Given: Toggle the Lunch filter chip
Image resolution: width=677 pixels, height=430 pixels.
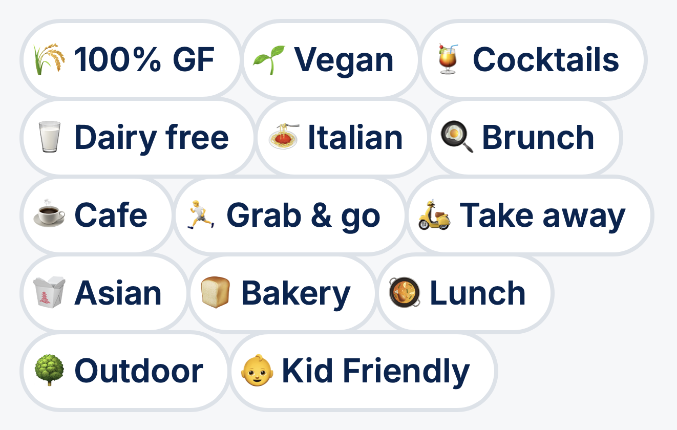Looking at the screenshot, I should click(x=466, y=293).
